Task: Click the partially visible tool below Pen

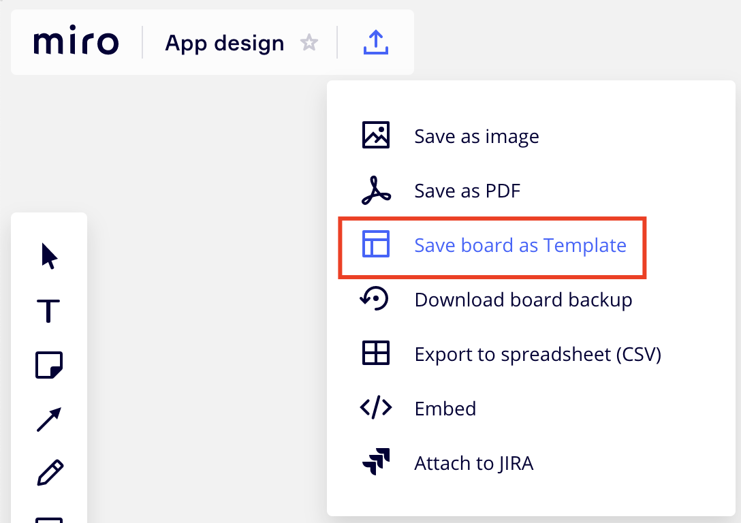Action: (x=49, y=519)
